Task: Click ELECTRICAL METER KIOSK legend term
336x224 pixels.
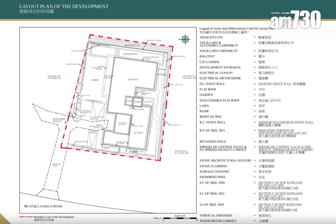Action: (x=220, y=78)
